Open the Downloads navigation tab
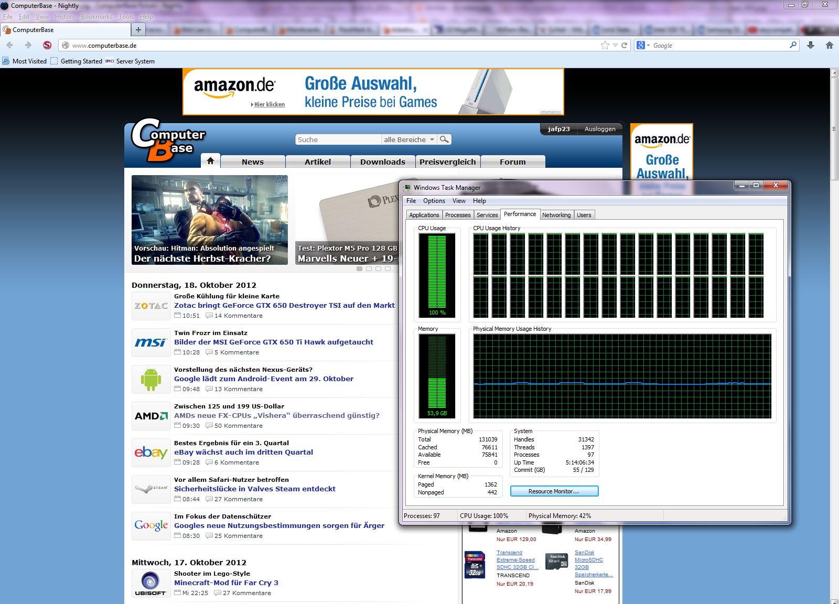Viewport: 839px width, 604px height. 383,161
